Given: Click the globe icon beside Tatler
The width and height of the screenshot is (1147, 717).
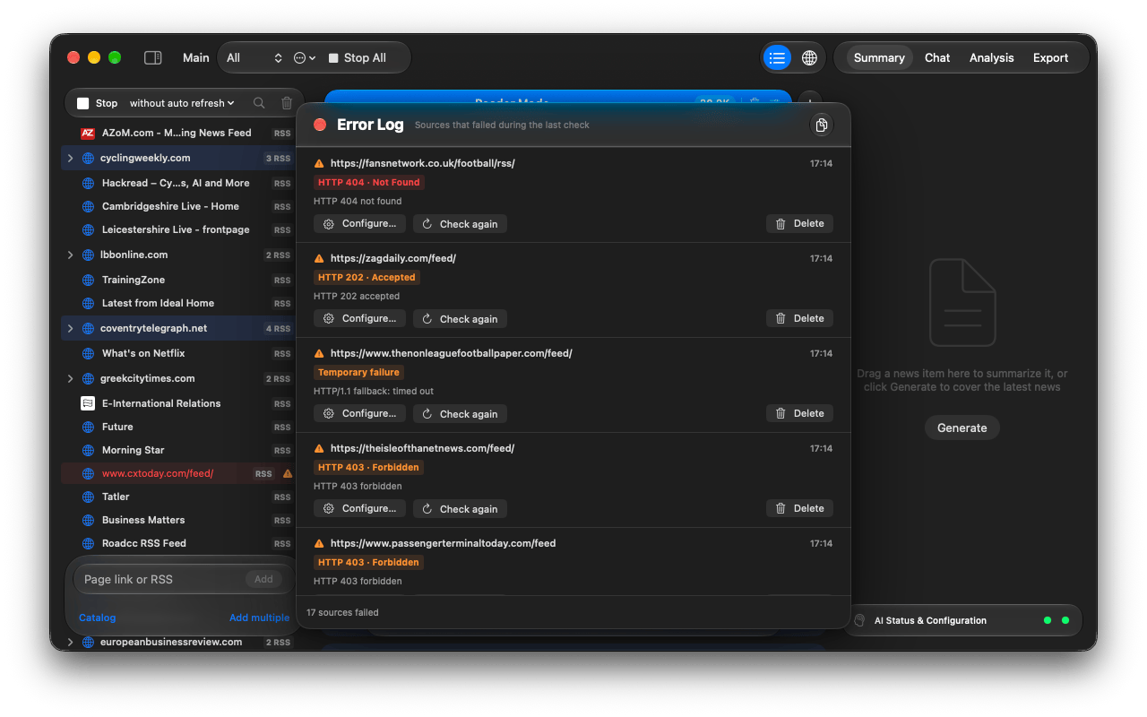Looking at the screenshot, I should (x=88, y=497).
